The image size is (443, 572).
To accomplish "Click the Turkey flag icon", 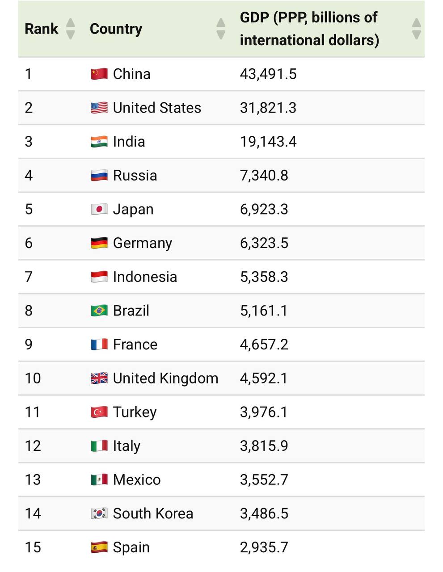I will pos(99,412).
